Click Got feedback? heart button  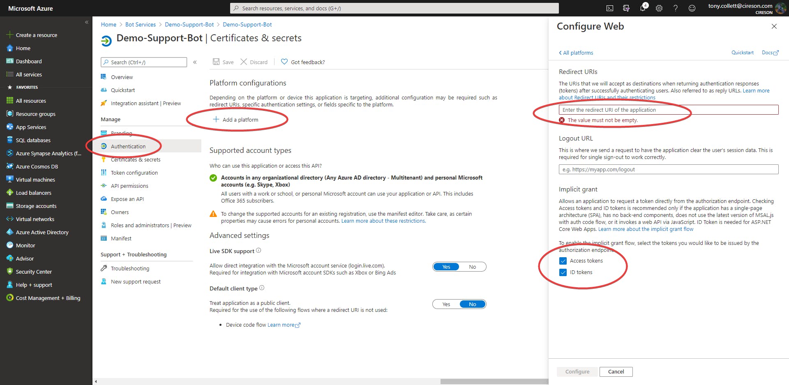click(303, 62)
